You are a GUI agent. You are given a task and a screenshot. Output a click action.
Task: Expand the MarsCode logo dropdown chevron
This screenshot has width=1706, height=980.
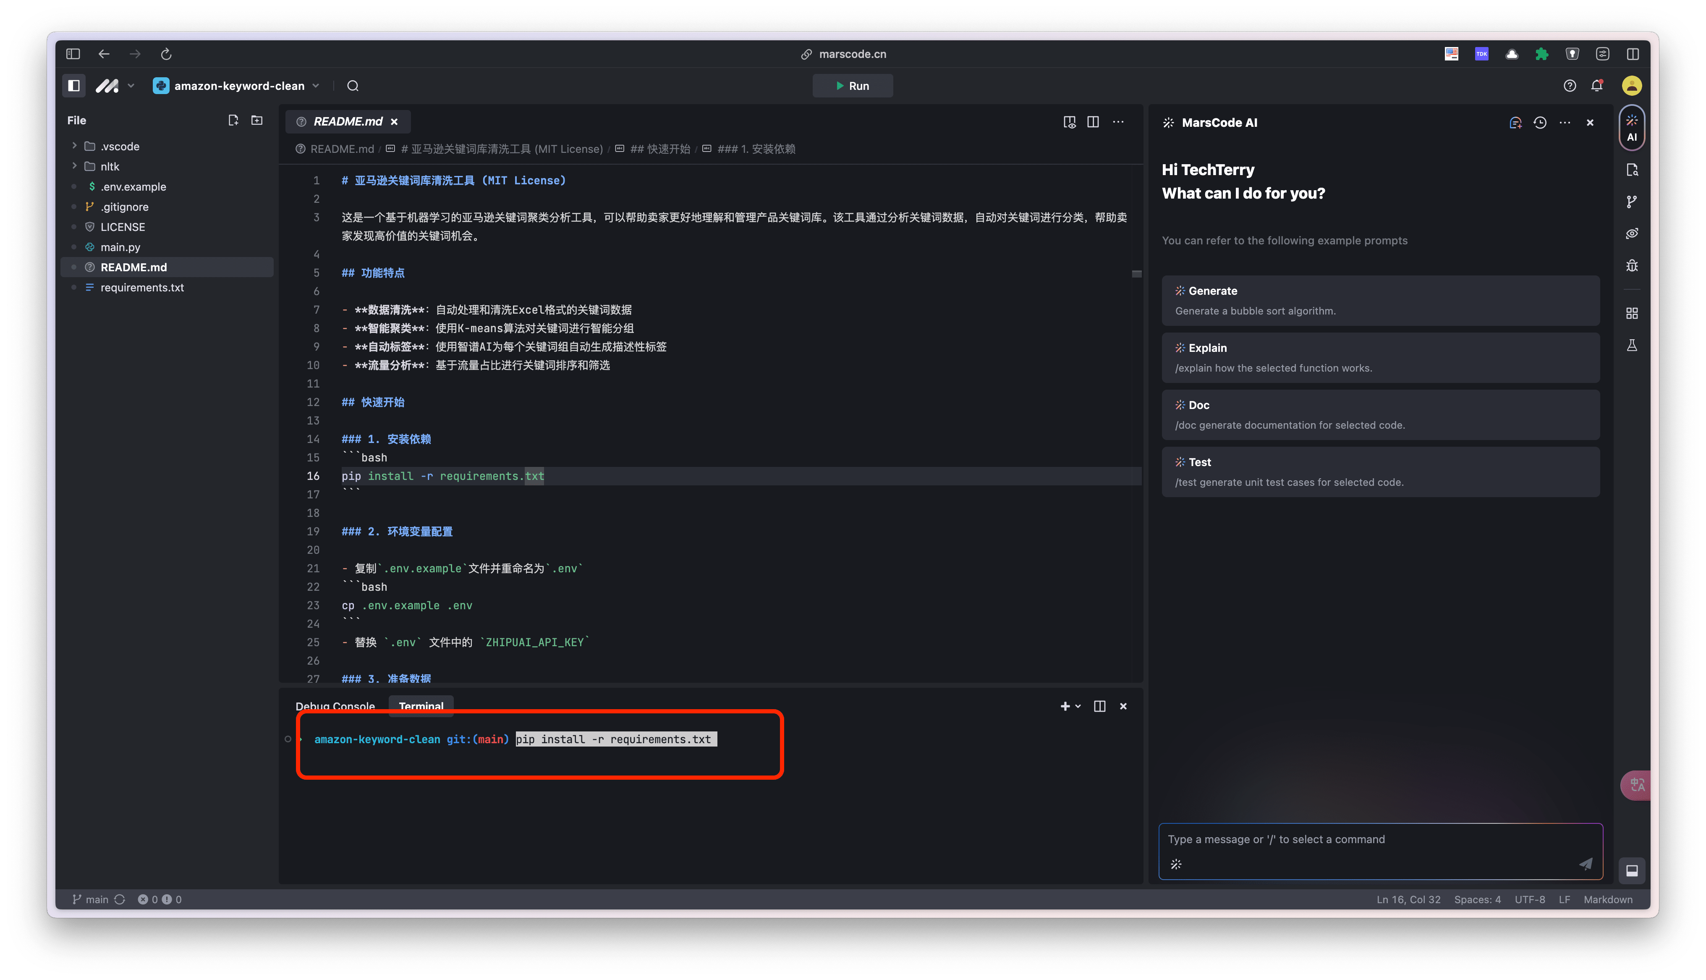click(x=131, y=86)
